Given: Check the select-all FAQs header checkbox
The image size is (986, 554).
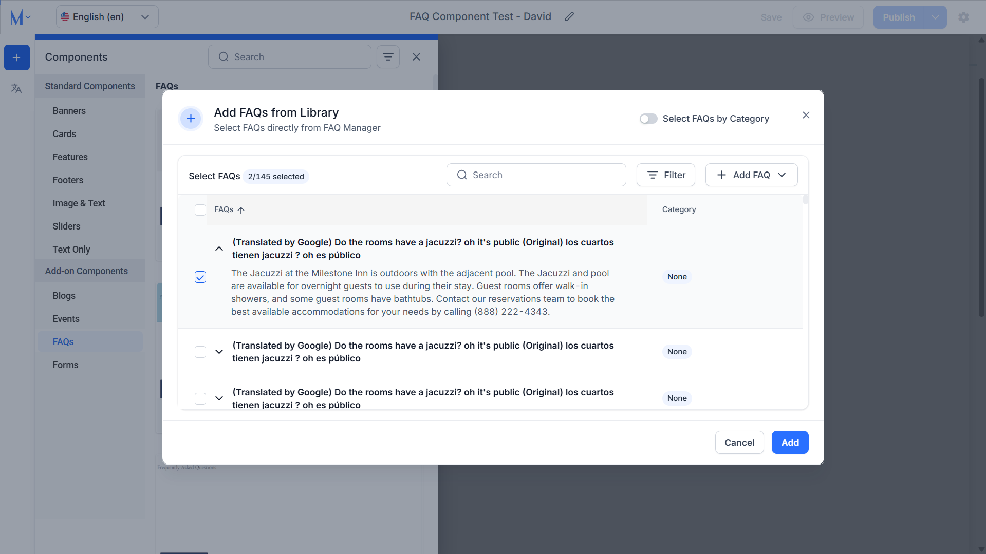Looking at the screenshot, I should [200, 210].
